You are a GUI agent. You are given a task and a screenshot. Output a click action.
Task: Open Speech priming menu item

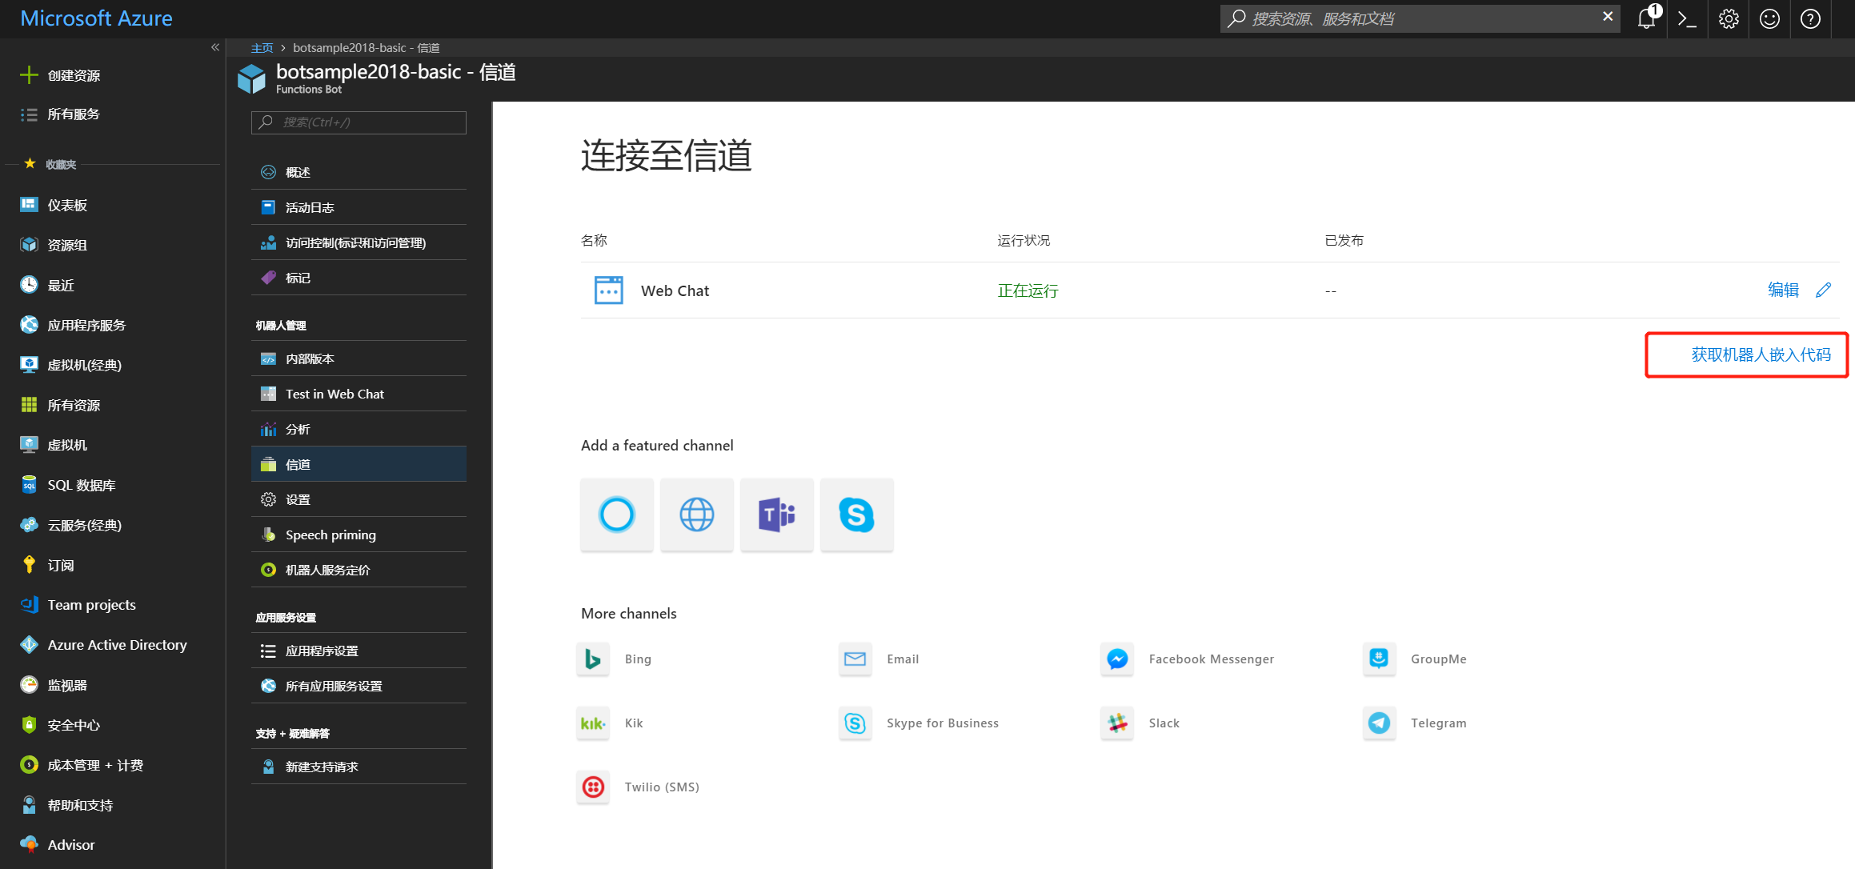pos(359,535)
